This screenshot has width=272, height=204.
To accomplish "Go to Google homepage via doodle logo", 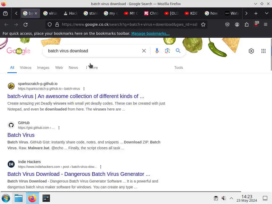I will click(18, 51).
